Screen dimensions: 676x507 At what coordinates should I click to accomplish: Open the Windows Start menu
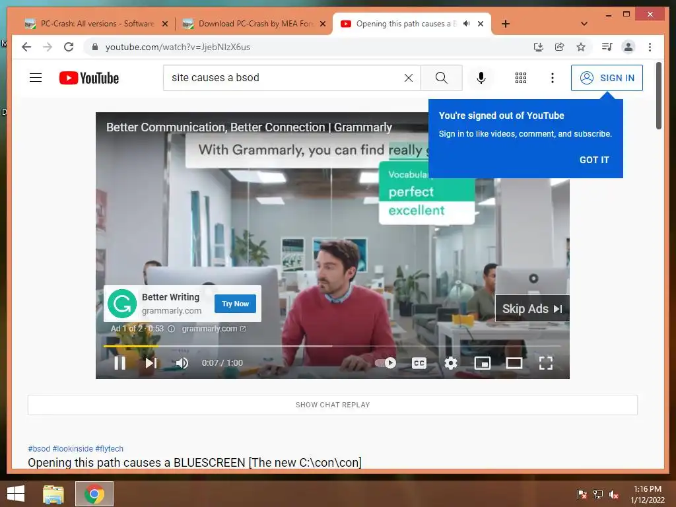pos(16,494)
